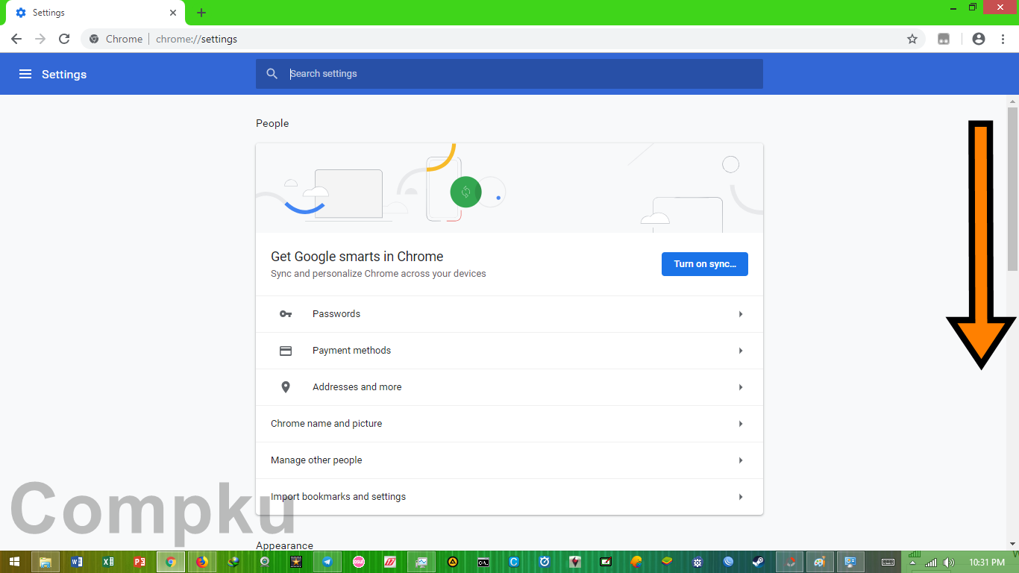Image resolution: width=1019 pixels, height=573 pixels.
Task: Click the Get Google smarts in Chrome text
Action: point(357,257)
